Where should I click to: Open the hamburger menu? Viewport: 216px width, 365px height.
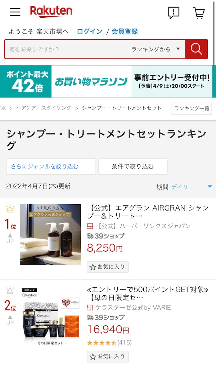pyautogui.click(x=15, y=12)
